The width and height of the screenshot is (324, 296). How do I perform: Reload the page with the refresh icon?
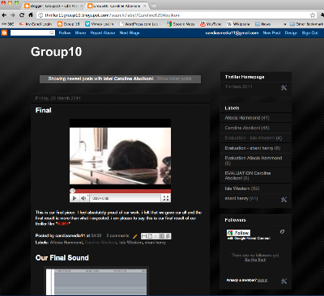pyautogui.click(x=22, y=15)
